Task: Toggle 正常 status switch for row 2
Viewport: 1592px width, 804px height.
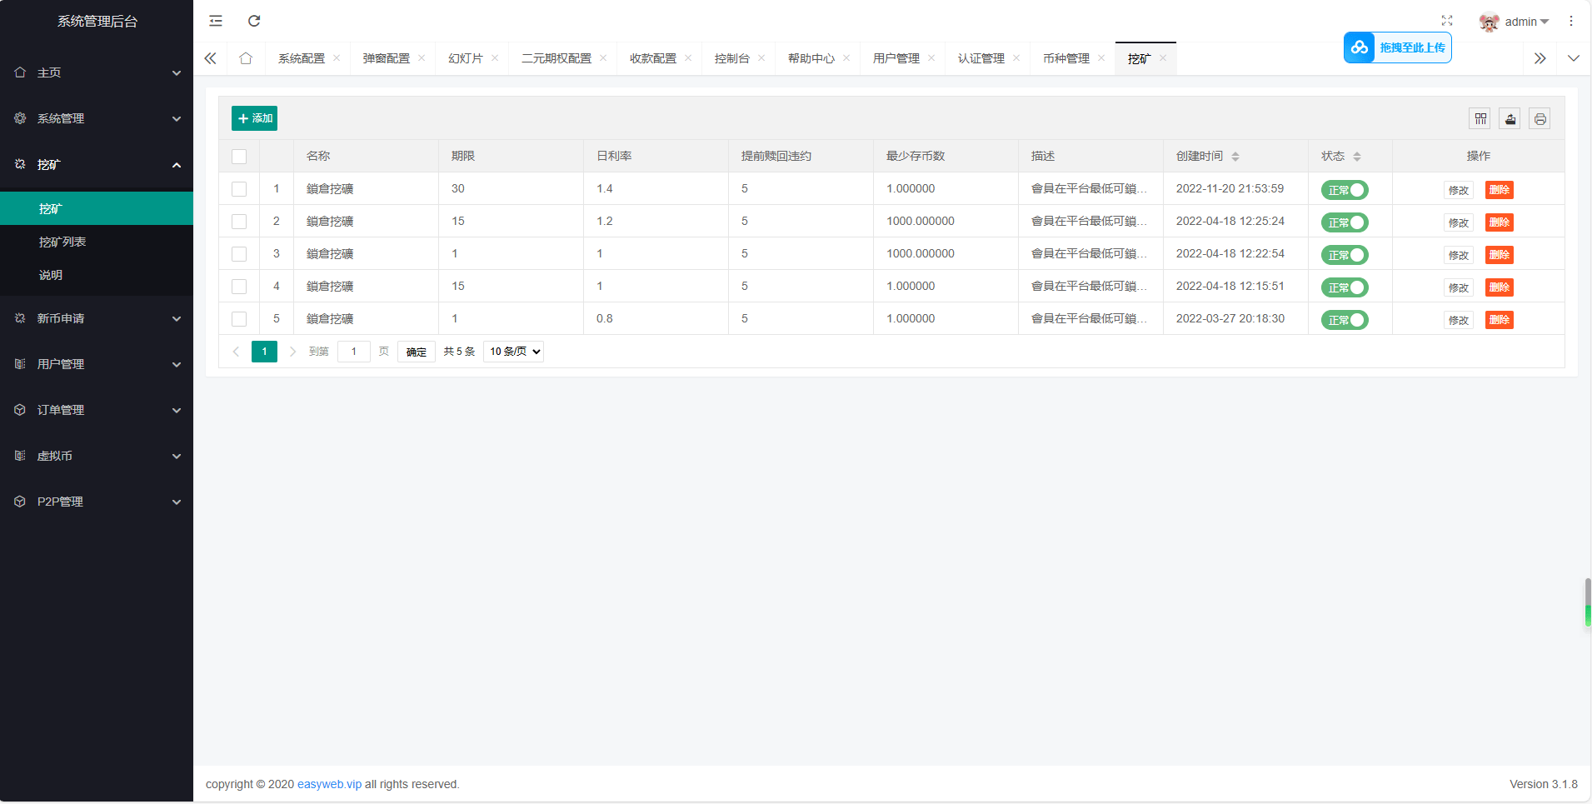Action: tap(1345, 222)
